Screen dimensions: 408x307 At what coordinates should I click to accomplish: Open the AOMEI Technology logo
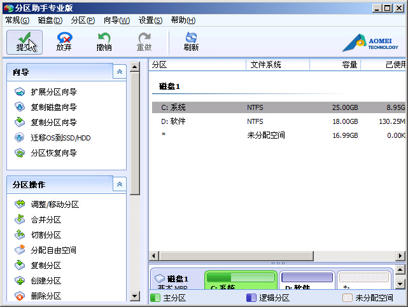tap(370, 43)
